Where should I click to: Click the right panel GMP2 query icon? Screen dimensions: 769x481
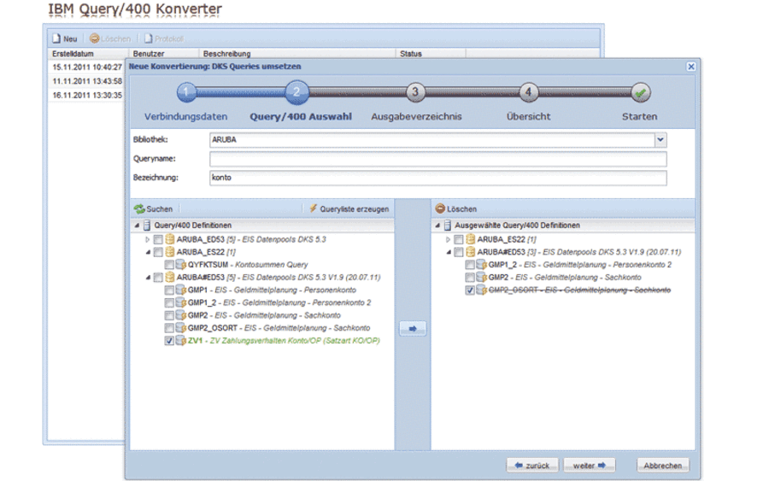(x=482, y=277)
